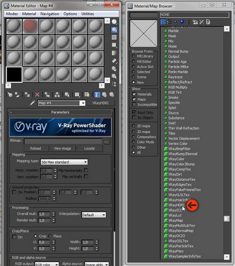Open the Utilities menu
Viewport: 235px width, 266px height.
pos(88,14)
